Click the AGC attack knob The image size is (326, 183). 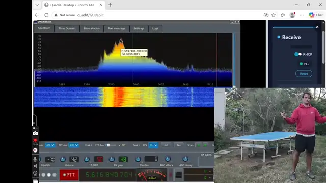168,159
